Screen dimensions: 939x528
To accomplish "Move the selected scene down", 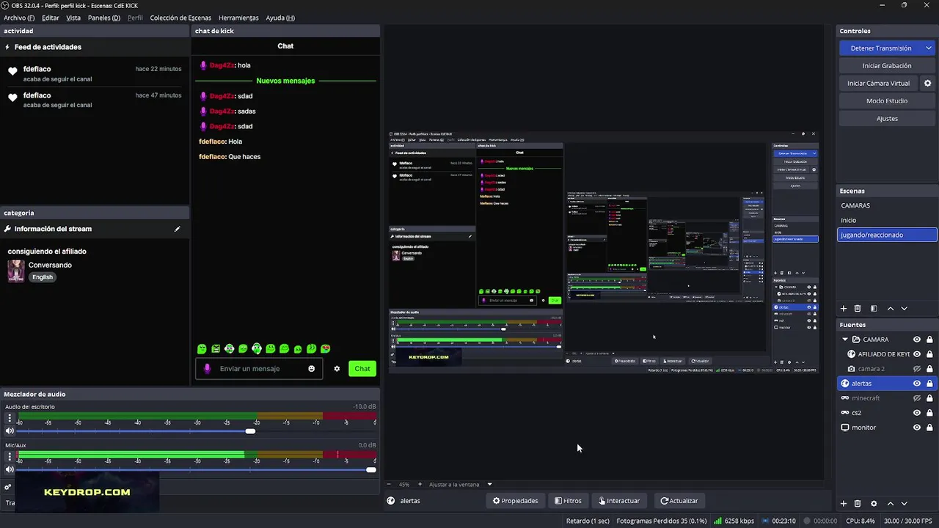I will tap(904, 309).
